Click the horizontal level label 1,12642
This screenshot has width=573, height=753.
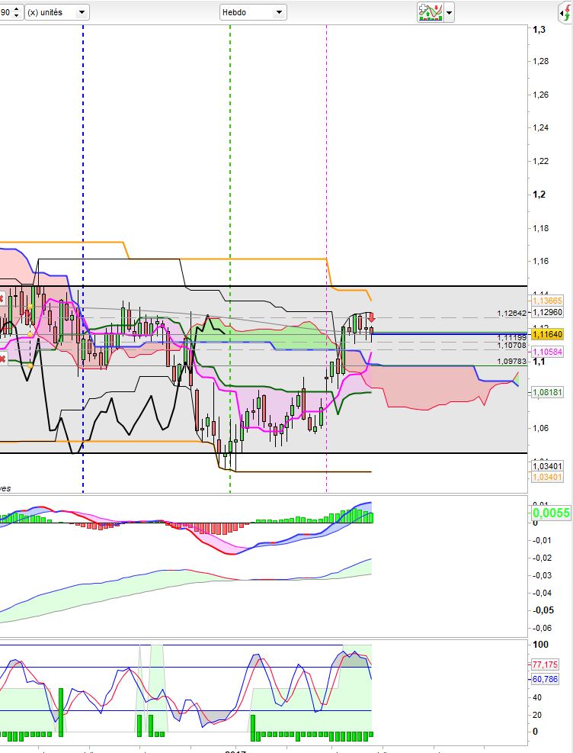511,313
